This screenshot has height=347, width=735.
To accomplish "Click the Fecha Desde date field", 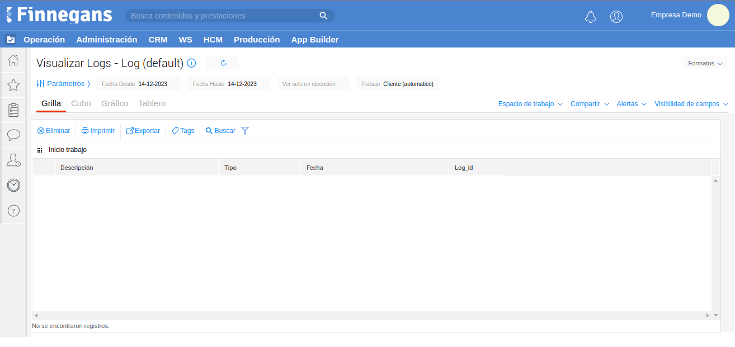I will pos(138,84).
